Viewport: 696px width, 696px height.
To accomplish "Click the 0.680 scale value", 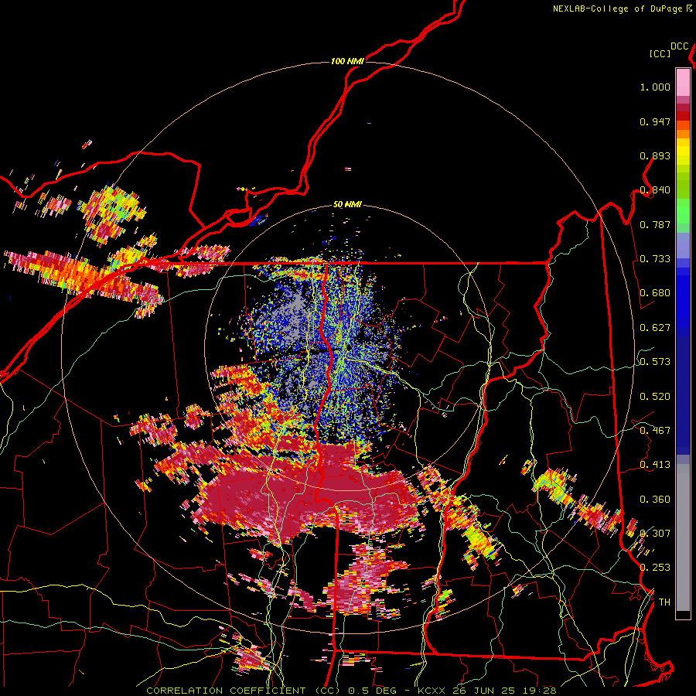I will (655, 293).
